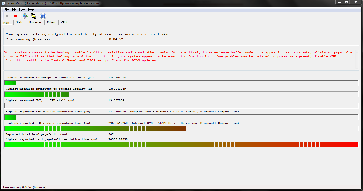
Task: Click the highest DPC routine execution time bar
Action: pos(181,128)
